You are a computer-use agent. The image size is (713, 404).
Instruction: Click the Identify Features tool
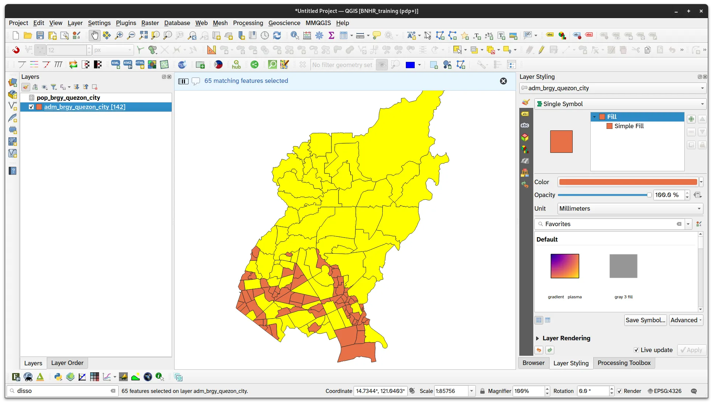pos(294,35)
